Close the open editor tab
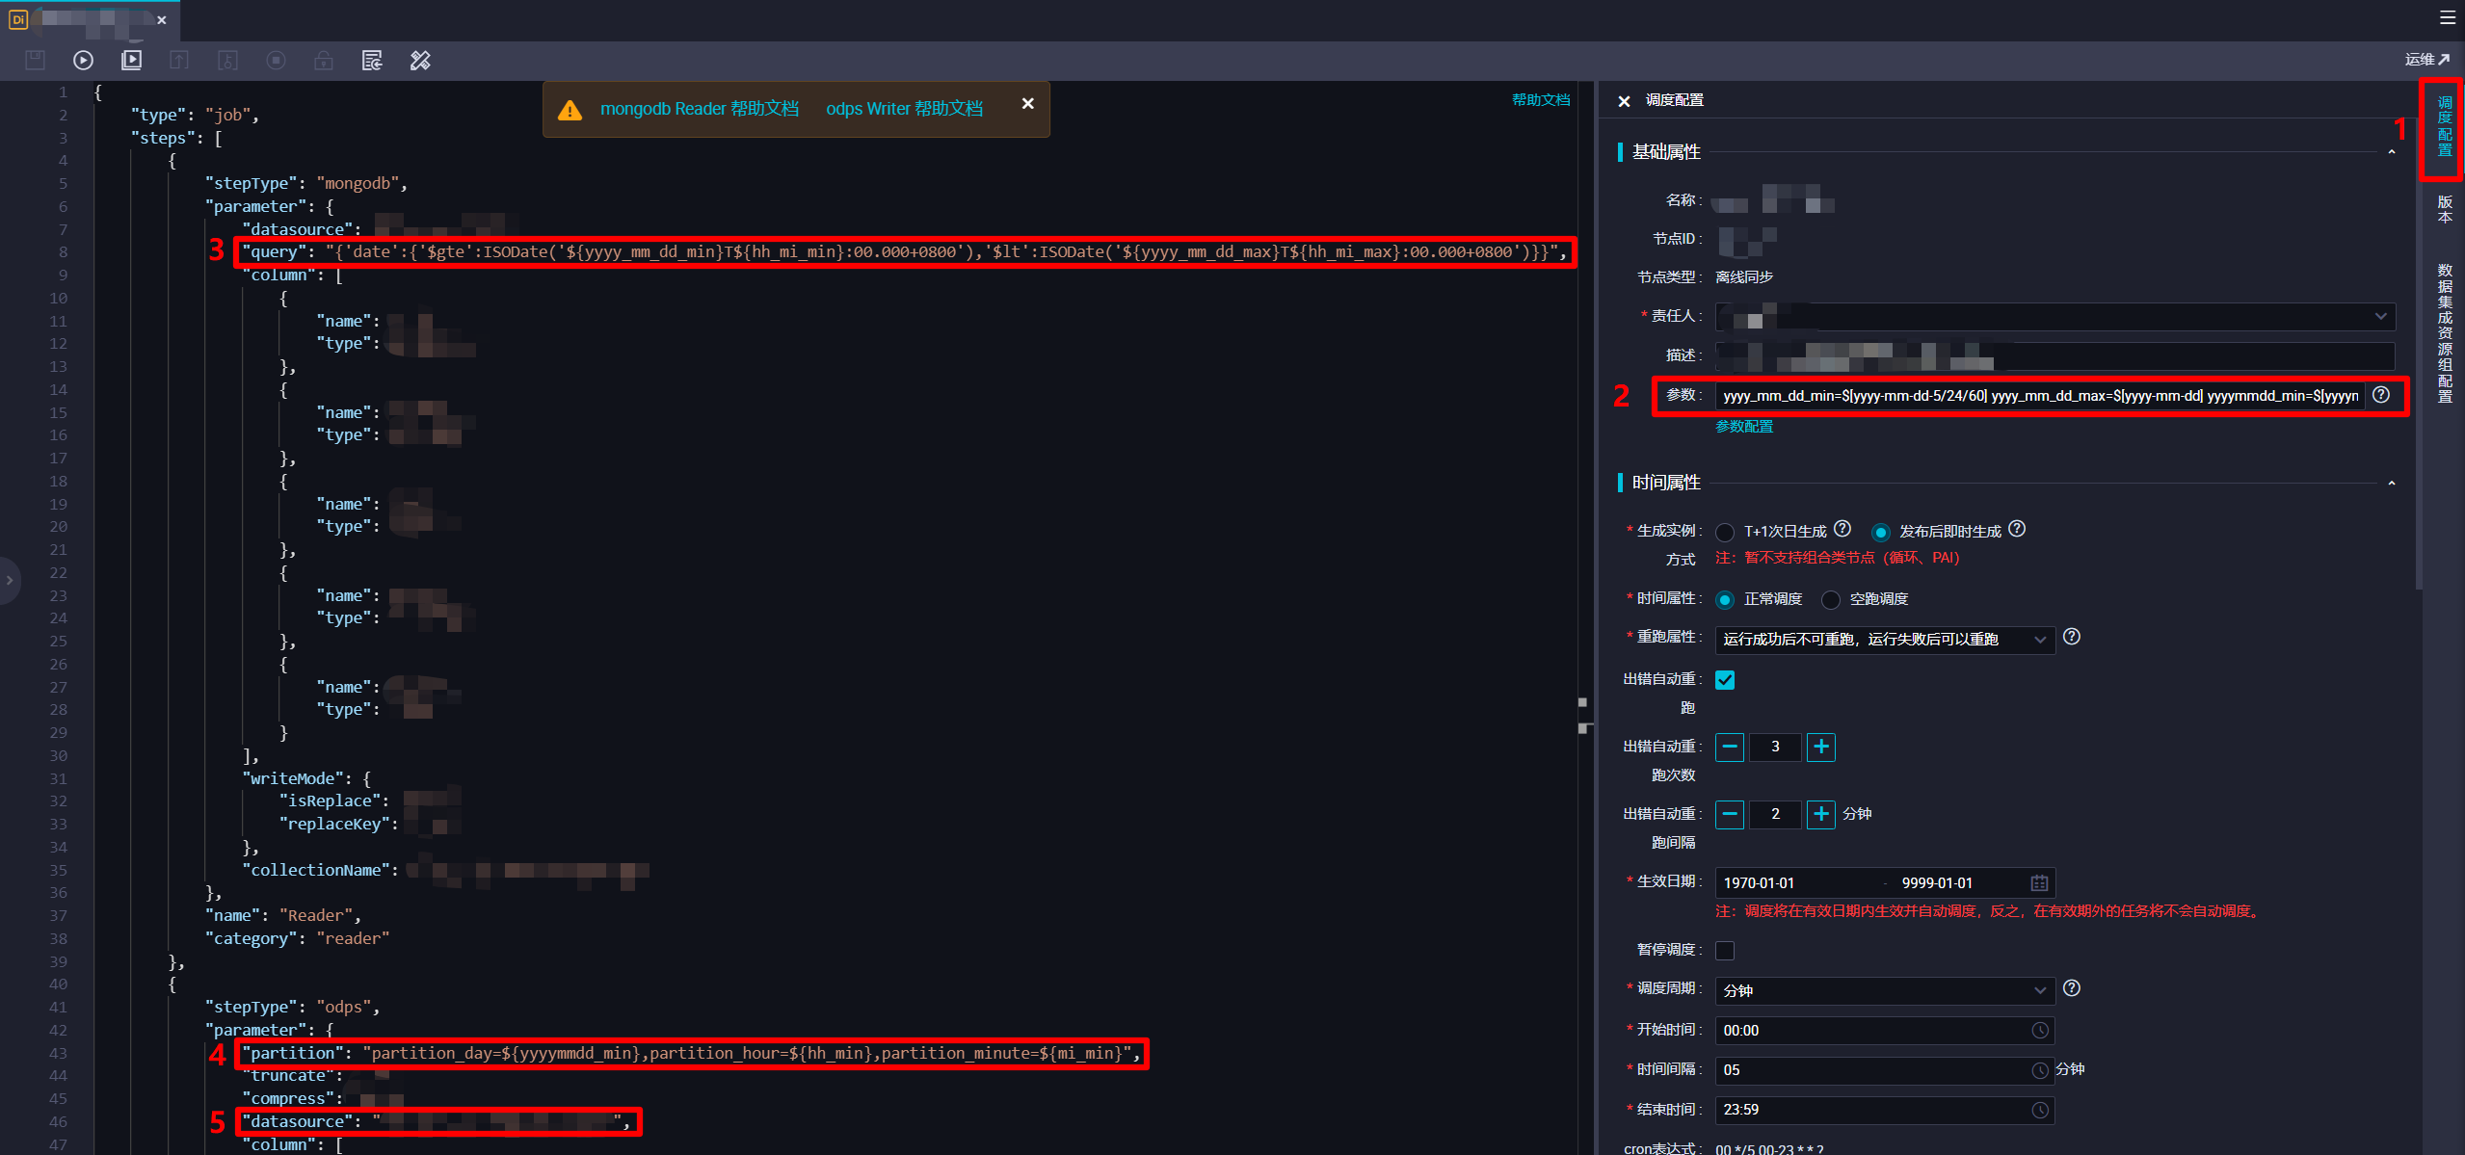The image size is (2465, 1155). 161,19
